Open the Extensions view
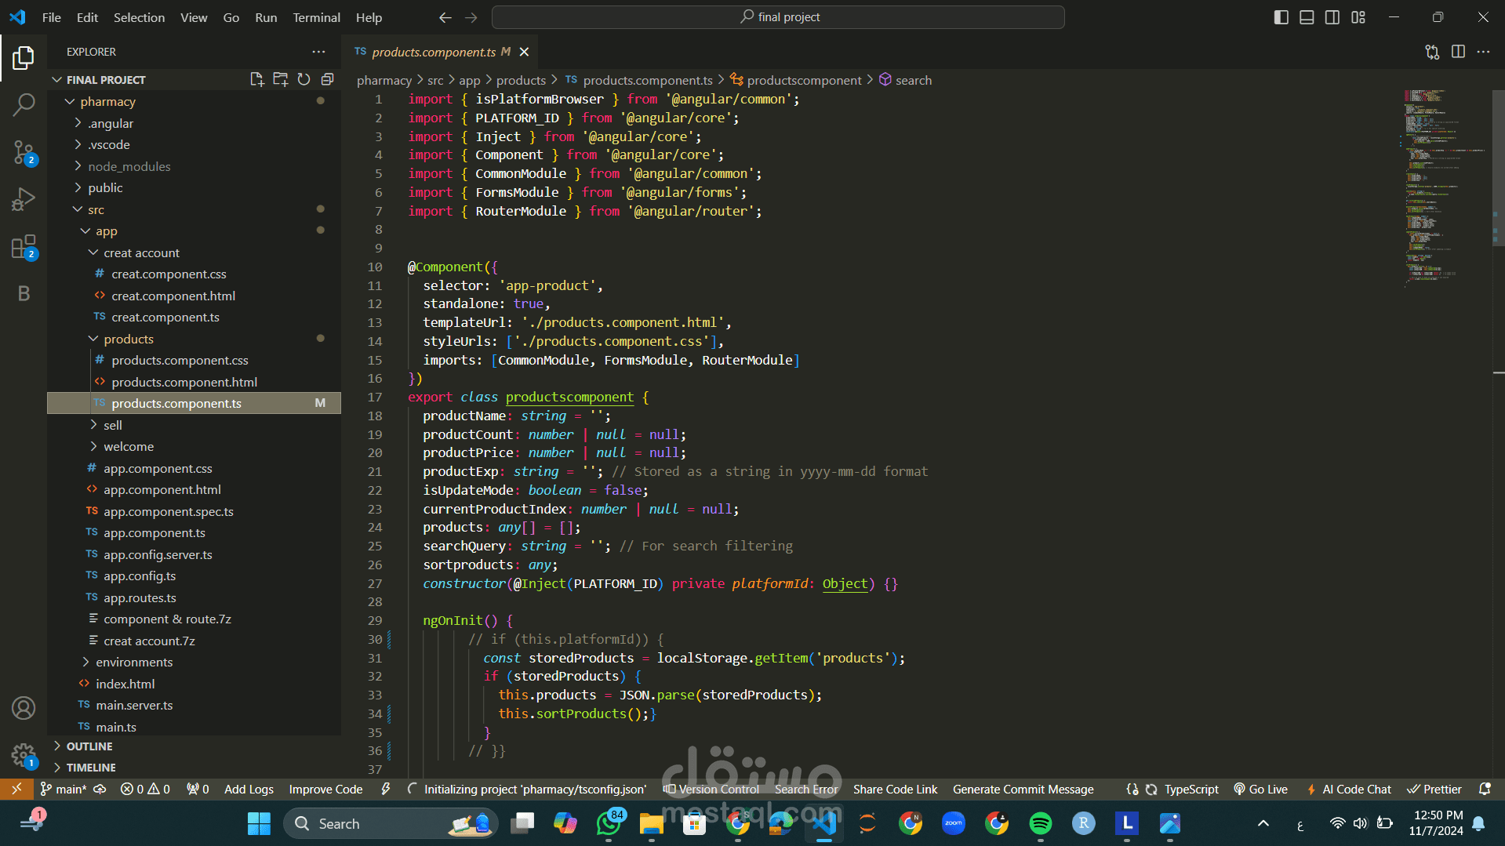The image size is (1505, 846). (24, 247)
